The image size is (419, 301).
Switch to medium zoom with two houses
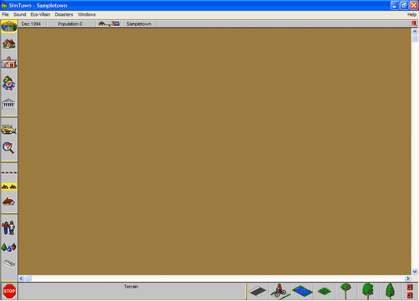(9, 187)
